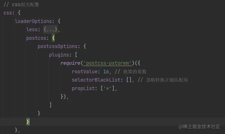Click the 'postcss-pxtorem' string

(x=108, y=63)
